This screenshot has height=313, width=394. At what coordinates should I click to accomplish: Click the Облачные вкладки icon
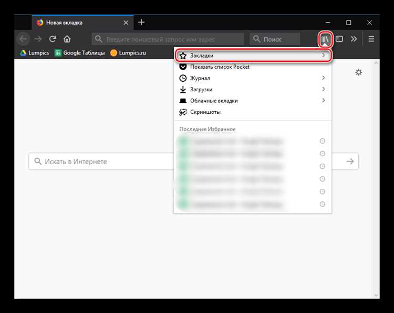click(x=183, y=101)
